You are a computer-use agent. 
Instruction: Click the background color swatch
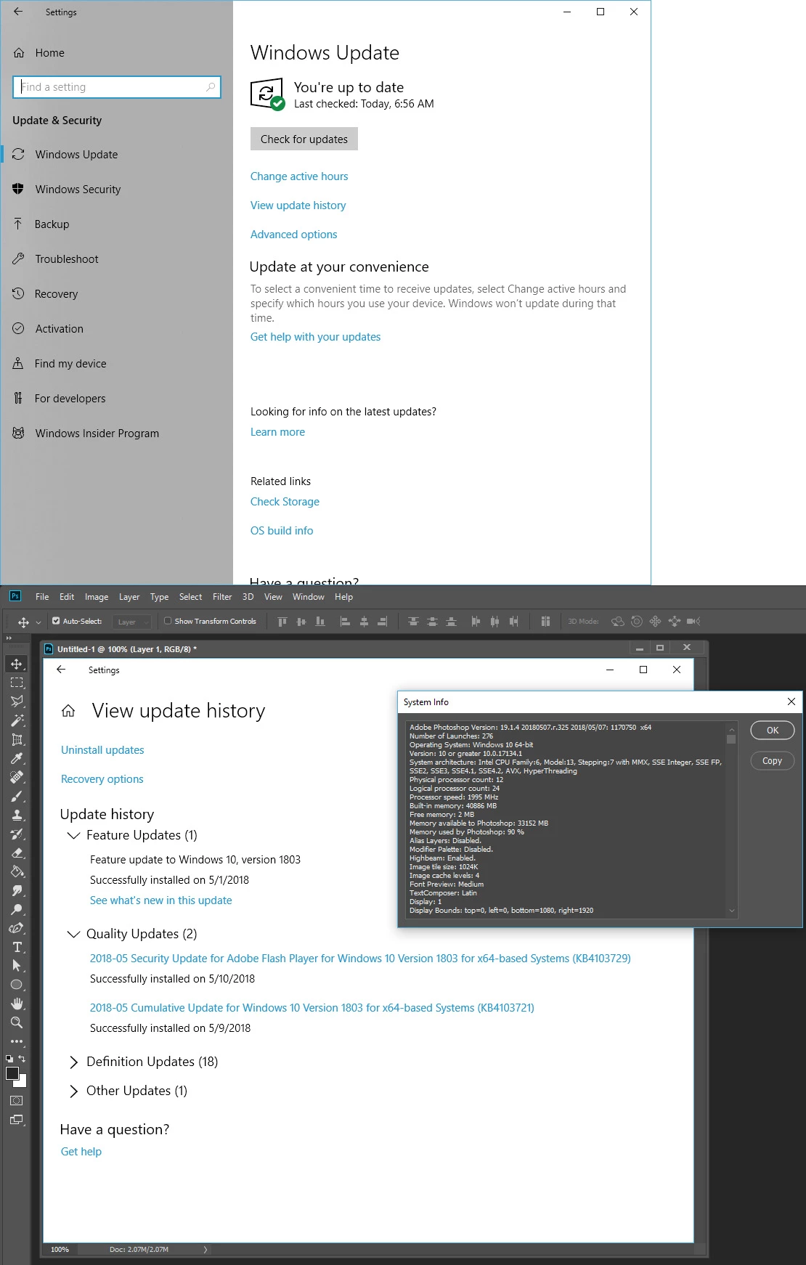(23, 1081)
